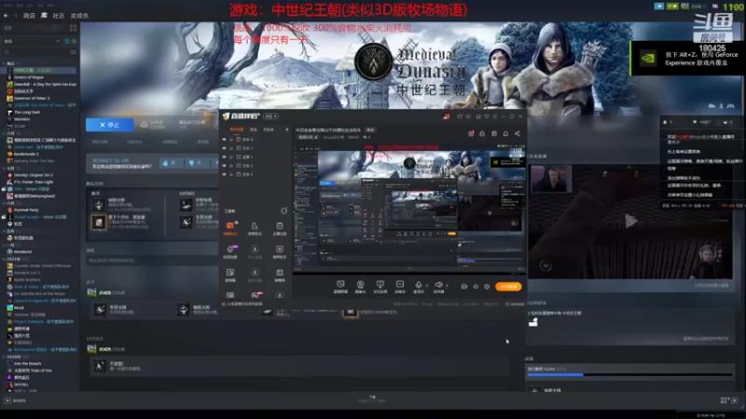Screen dimensions: 746x419
Task: Expand microphone options arrow
Action: coord(426,286)
